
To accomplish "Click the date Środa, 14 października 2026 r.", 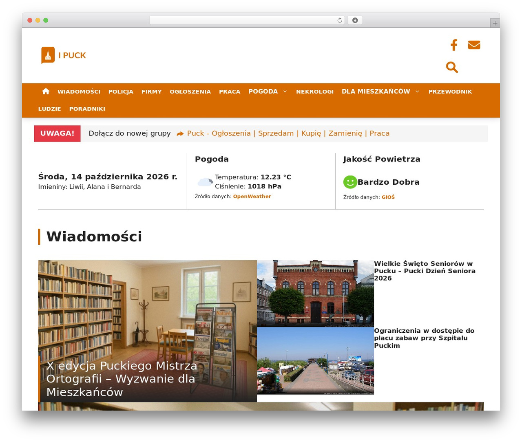I will 108,177.
